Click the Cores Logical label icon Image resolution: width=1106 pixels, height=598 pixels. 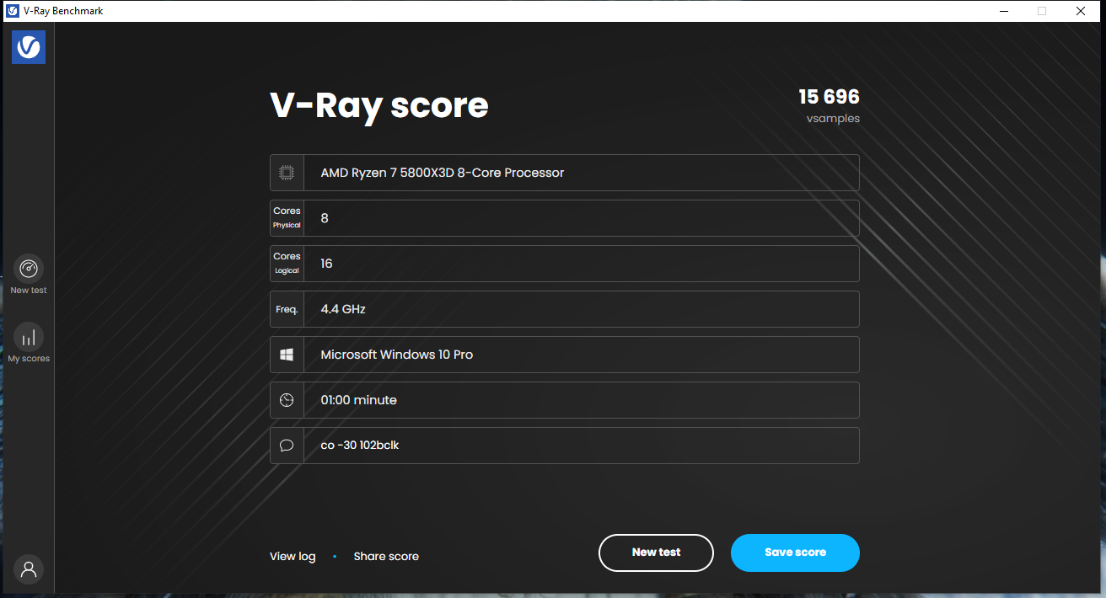coord(287,264)
